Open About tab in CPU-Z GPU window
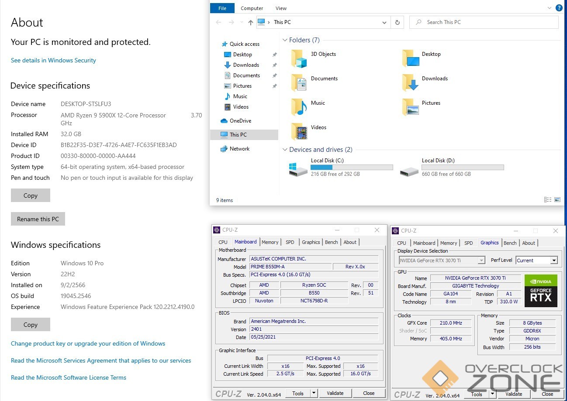Image resolution: width=567 pixels, height=401 pixels. point(529,243)
